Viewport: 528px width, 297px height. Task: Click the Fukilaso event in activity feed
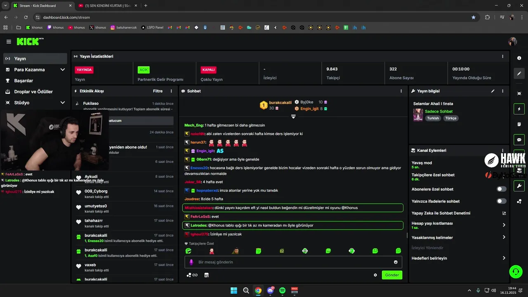point(124,106)
